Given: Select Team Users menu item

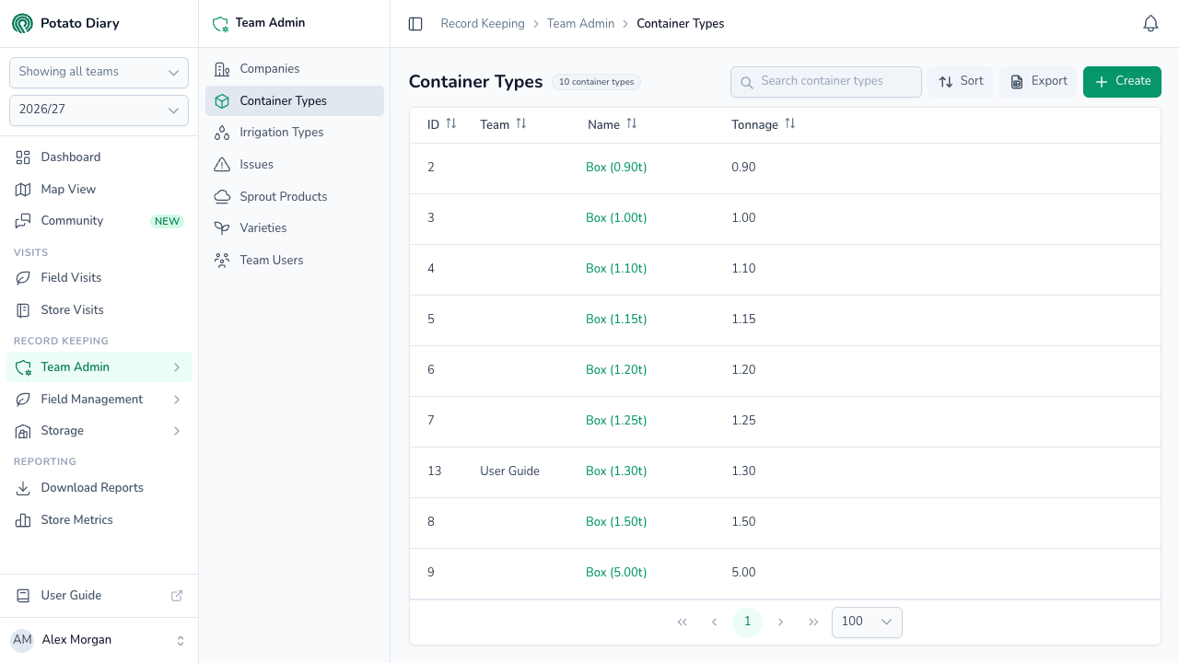Looking at the screenshot, I should 295,261.
